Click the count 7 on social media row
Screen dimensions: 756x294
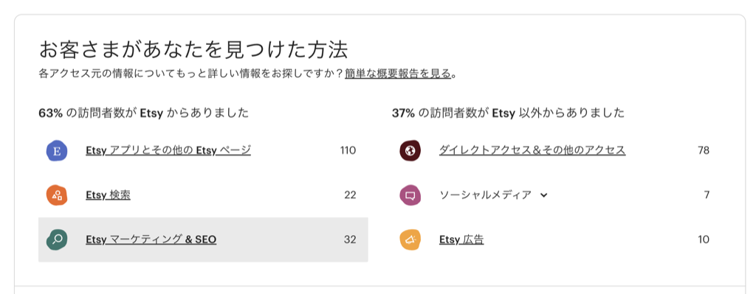point(707,195)
